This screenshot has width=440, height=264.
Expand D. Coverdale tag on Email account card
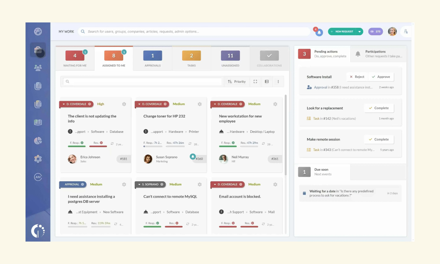(x=228, y=184)
